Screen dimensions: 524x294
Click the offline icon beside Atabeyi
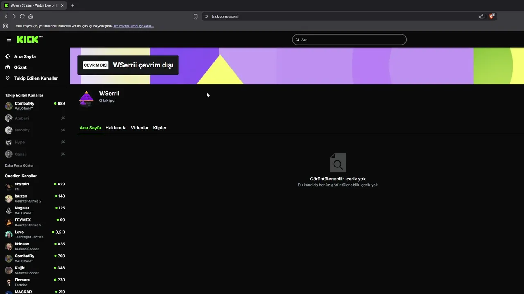point(63,118)
